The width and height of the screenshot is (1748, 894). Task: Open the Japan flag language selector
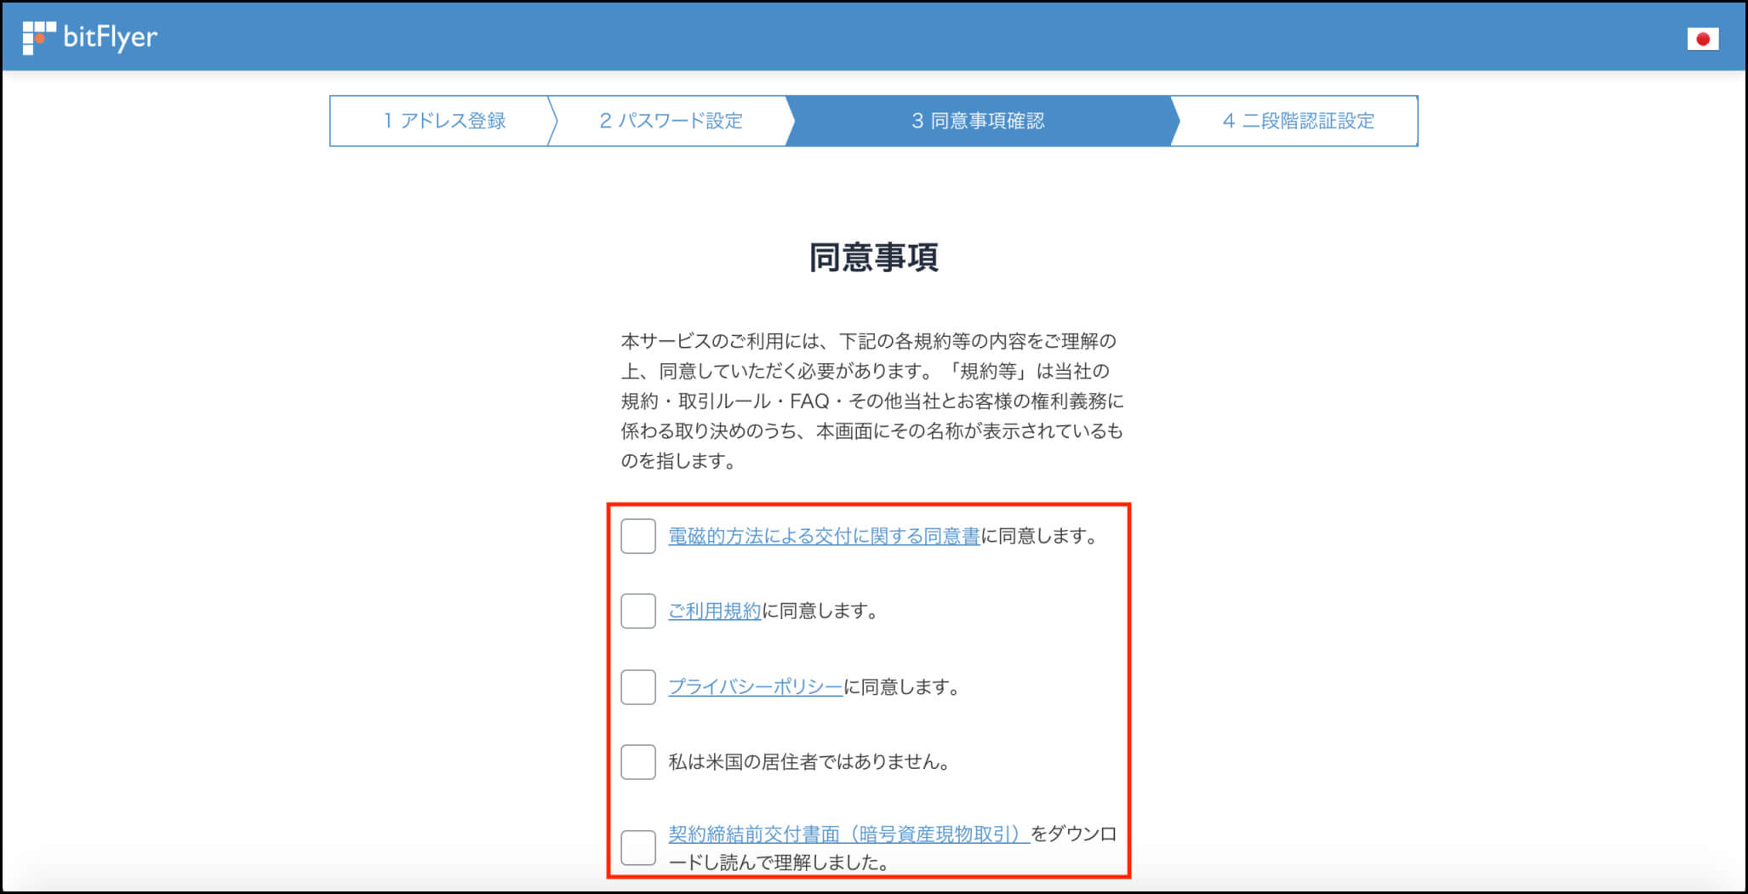[1703, 39]
